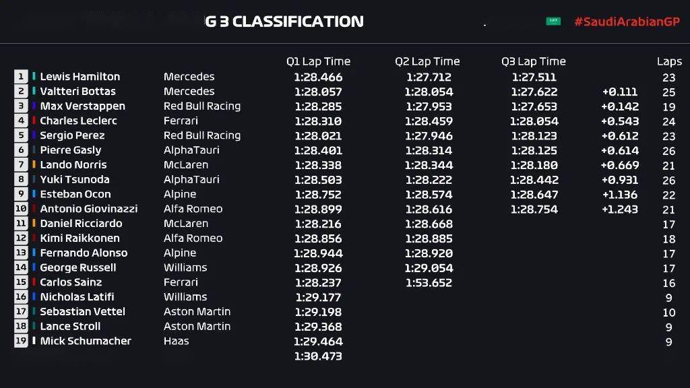The image size is (690, 388).
Task: Select the Q2 Lap Time column header
Action: [427, 61]
